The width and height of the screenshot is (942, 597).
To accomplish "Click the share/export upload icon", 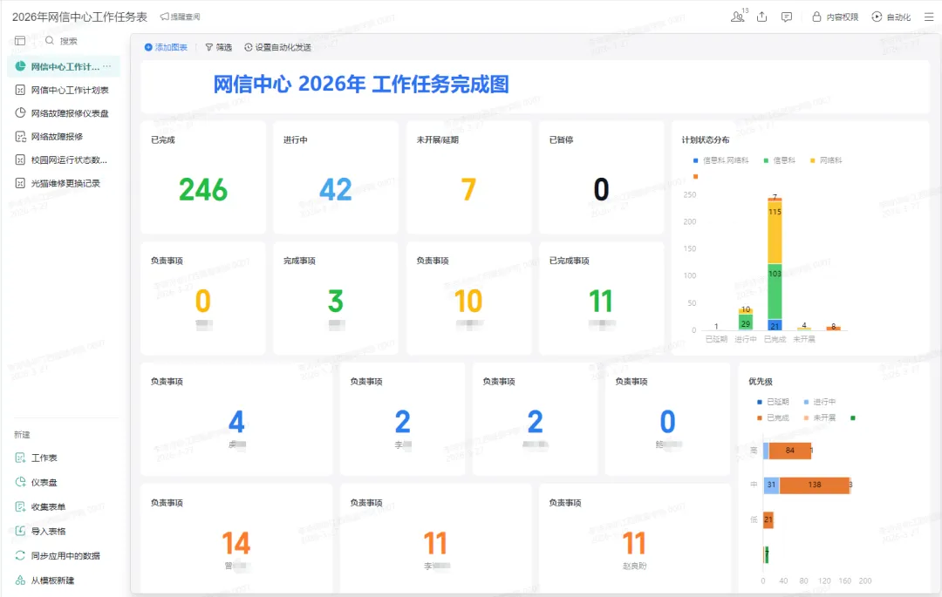I will (762, 17).
